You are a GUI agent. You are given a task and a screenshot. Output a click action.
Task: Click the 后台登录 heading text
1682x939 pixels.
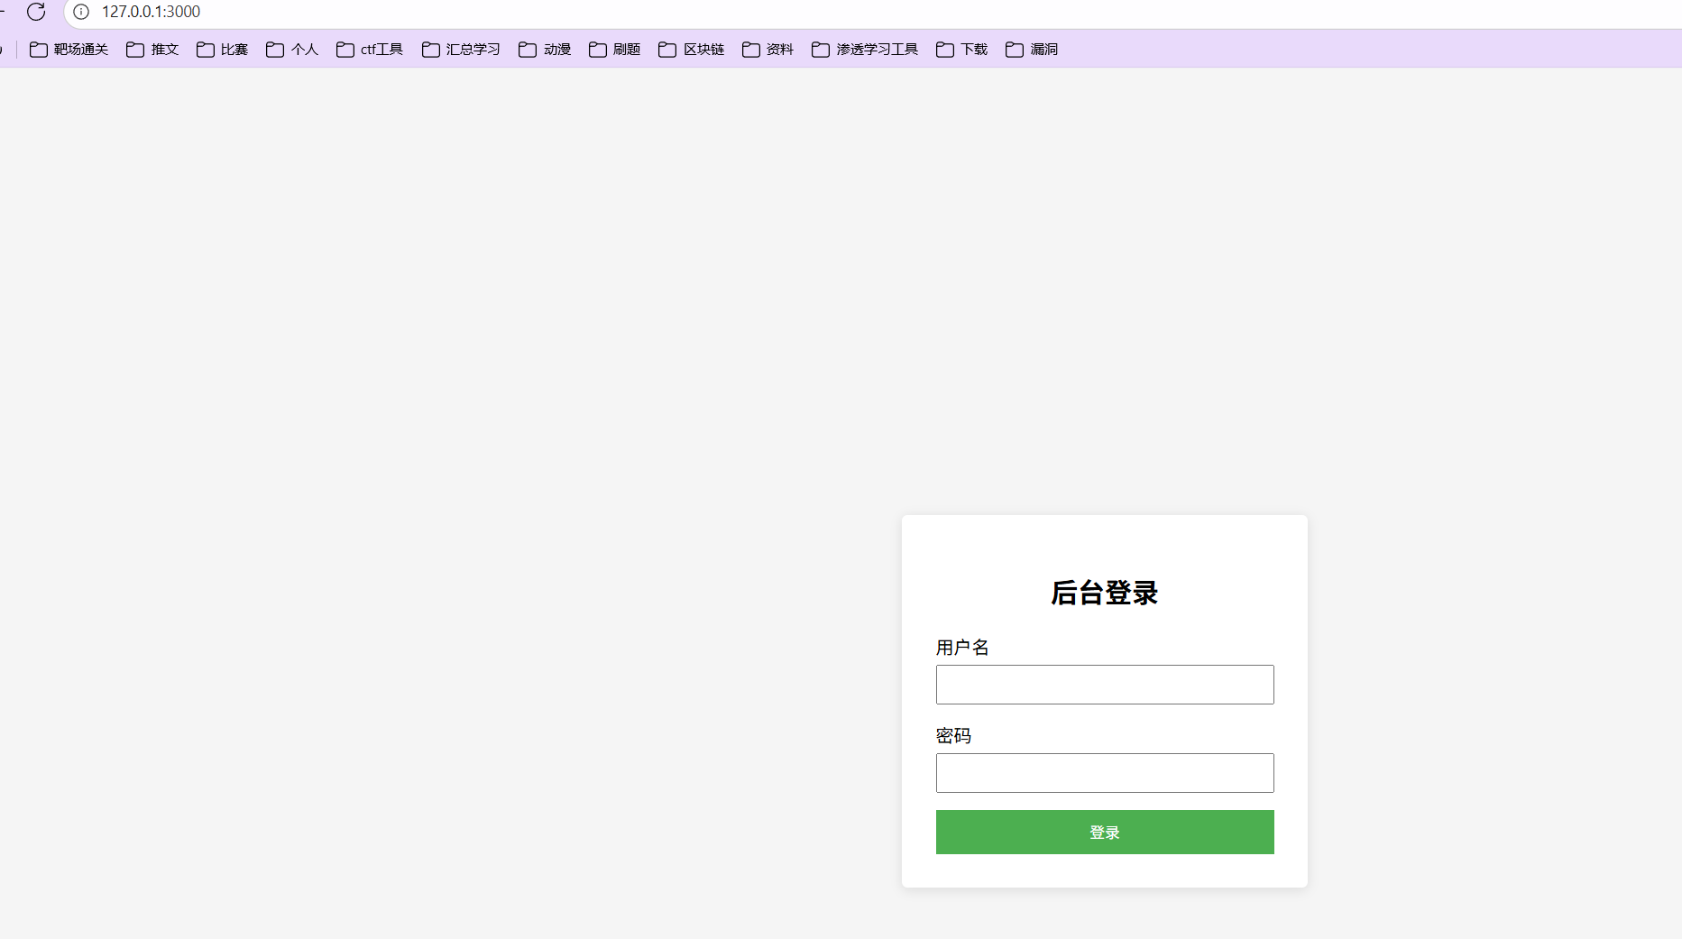point(1105,593)
